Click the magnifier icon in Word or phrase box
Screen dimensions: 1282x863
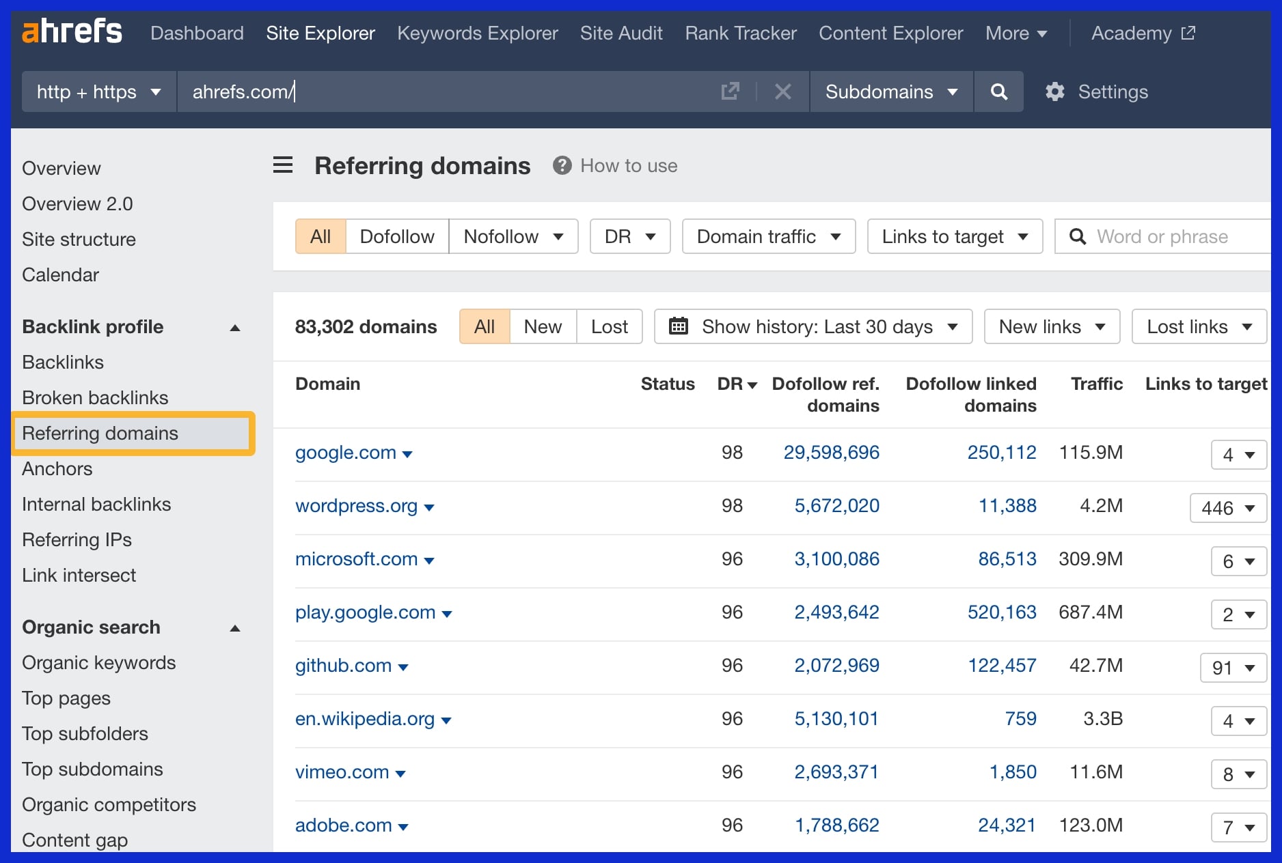point(1078,236)
